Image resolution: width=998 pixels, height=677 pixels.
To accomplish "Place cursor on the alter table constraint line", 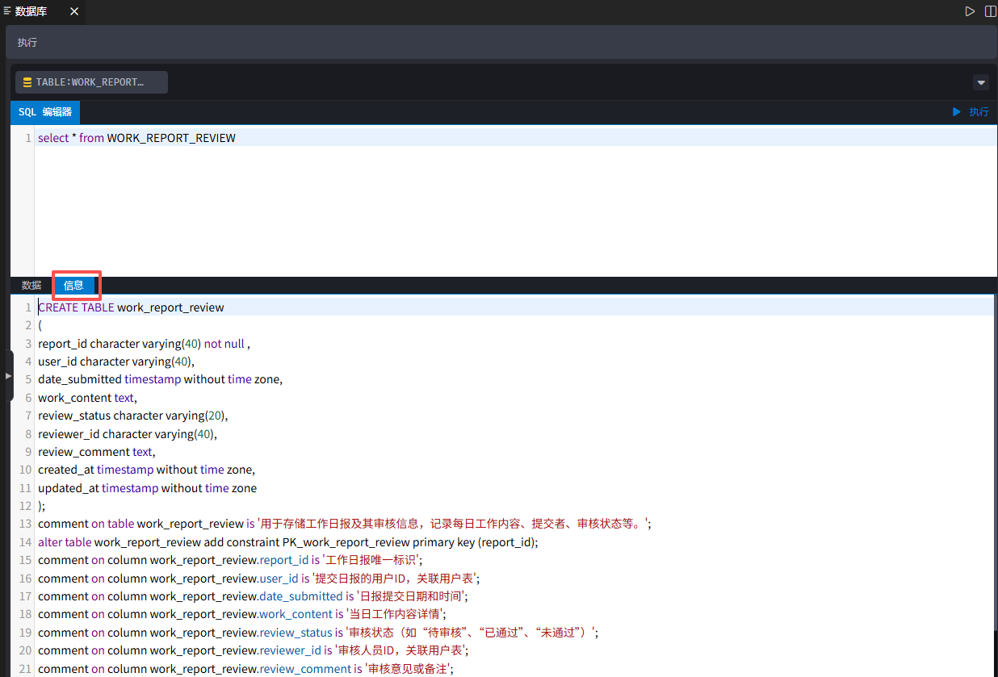I will point(287,542).
